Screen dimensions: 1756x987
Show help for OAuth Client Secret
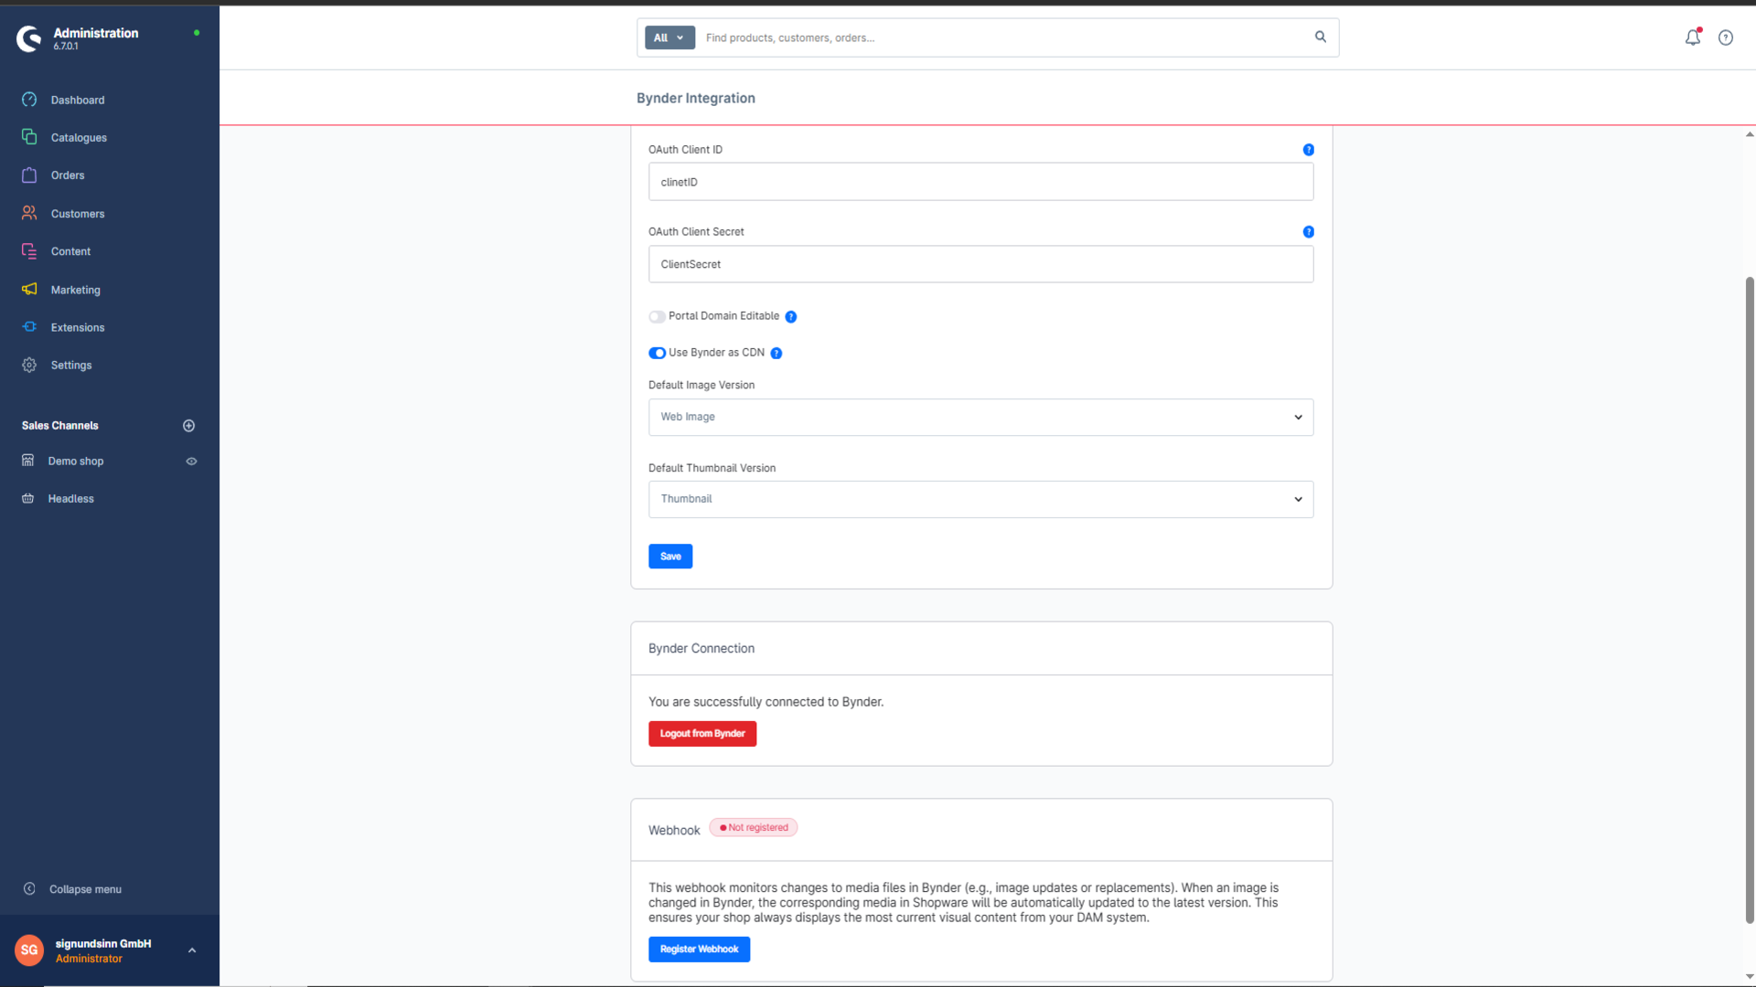[x=1309, y=232]
